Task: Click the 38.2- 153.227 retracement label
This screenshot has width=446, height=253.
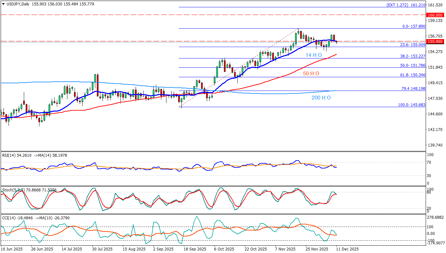Action: (413, 56)
